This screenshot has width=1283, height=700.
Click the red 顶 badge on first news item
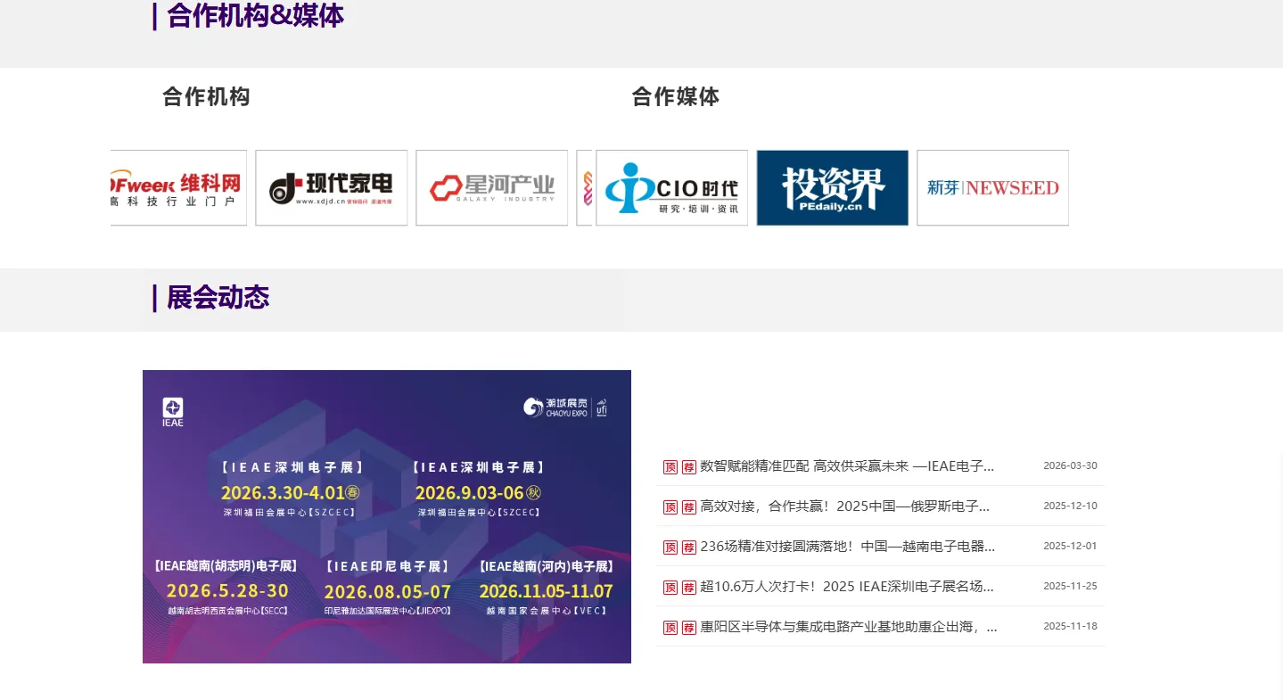point(670,467)
